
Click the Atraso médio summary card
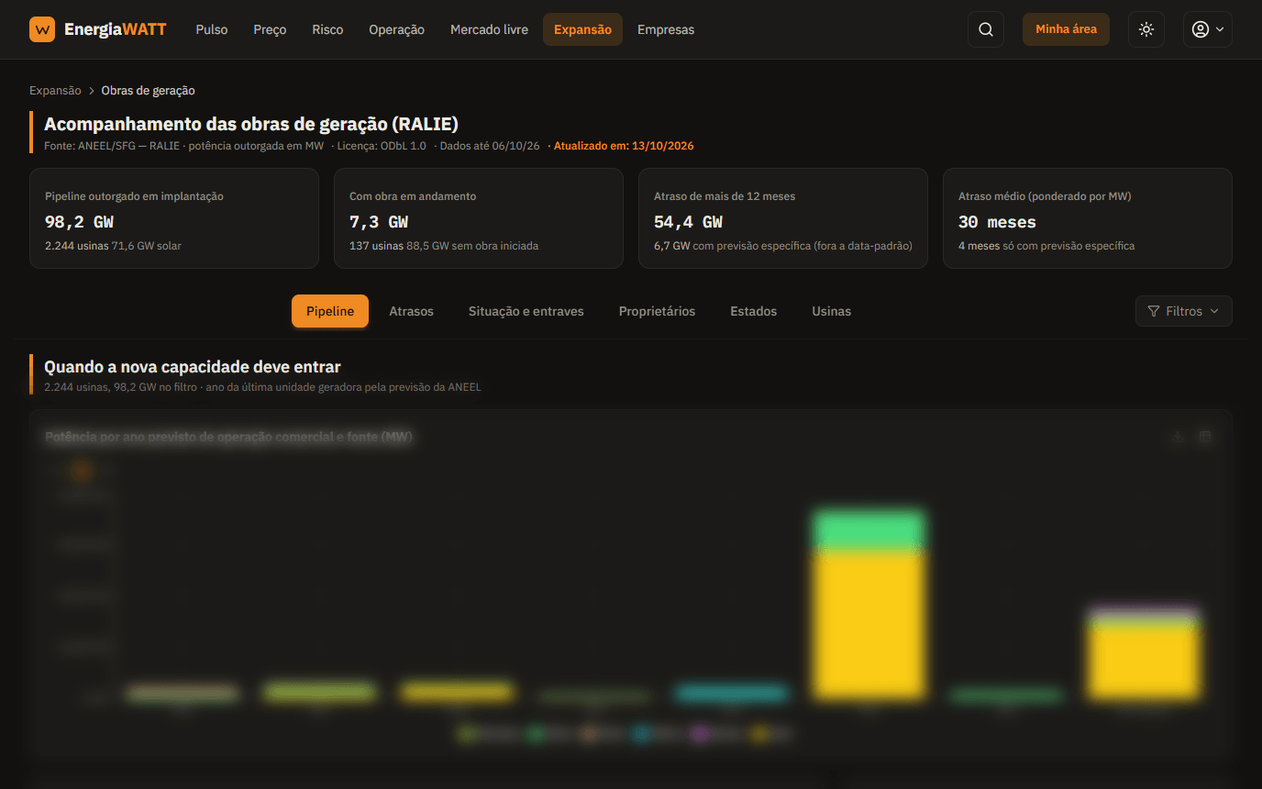pos(1087,218)
